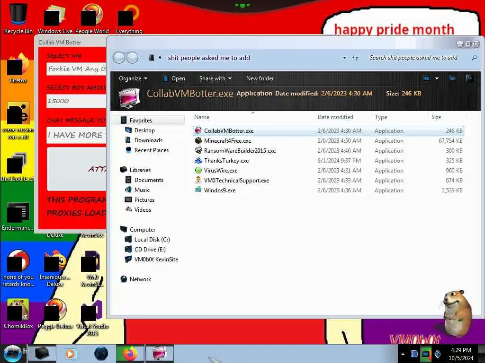This screenshot has width=485, height=363.
Task: Click the chat message field in Botter
Action: click(76, 135)
